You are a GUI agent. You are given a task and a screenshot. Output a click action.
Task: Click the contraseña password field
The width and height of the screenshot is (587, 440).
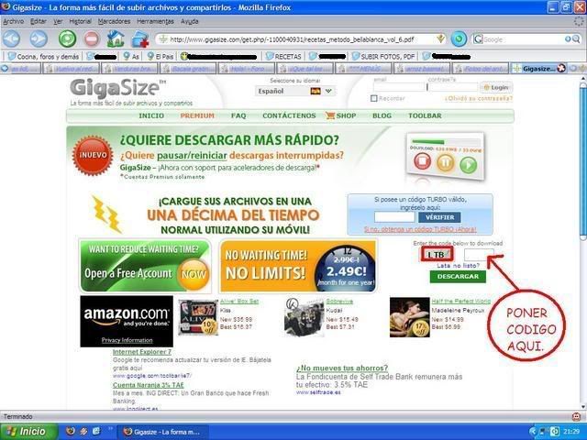[x=453, y=87]
